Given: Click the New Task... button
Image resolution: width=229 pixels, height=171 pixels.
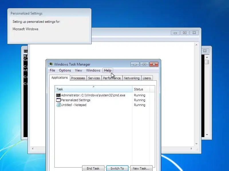Looking at the screenshot, I should [141, 168].
